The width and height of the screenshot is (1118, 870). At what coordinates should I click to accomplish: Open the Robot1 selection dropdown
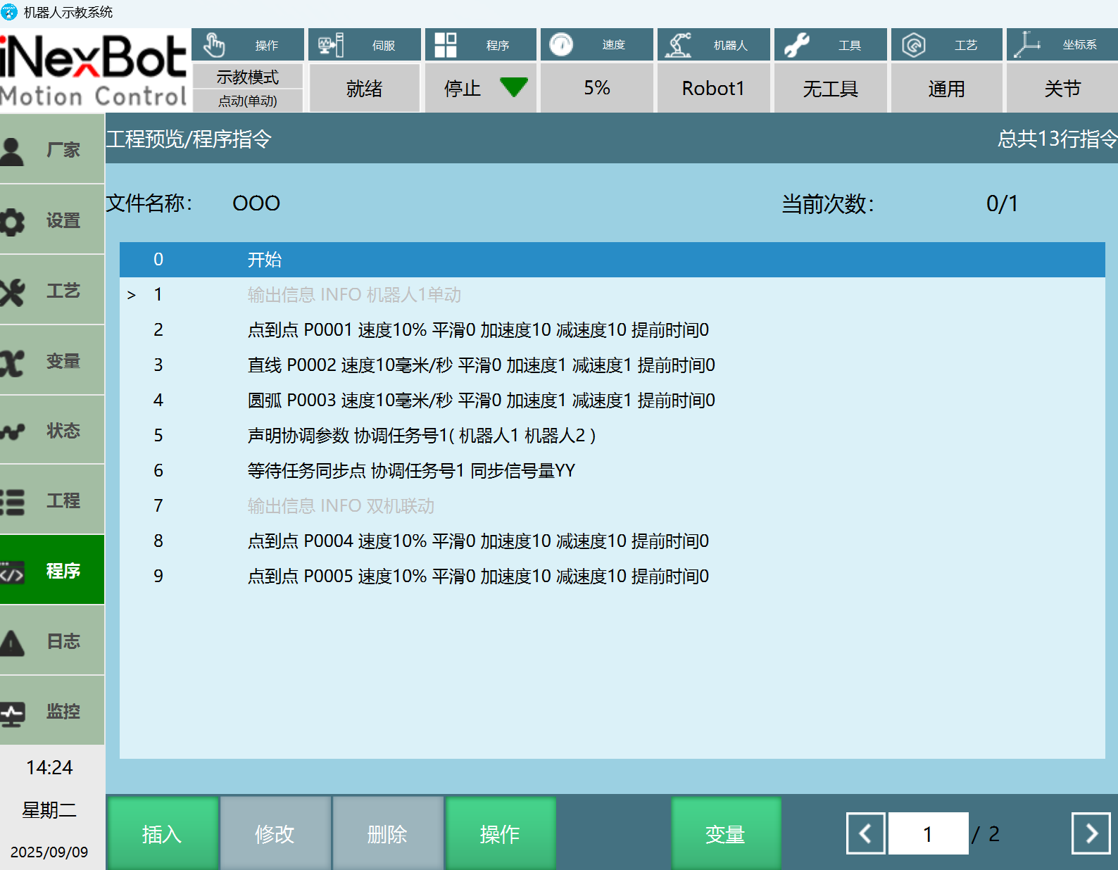(712, 89)
